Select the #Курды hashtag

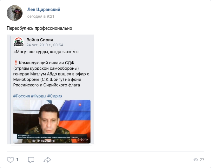39,96
